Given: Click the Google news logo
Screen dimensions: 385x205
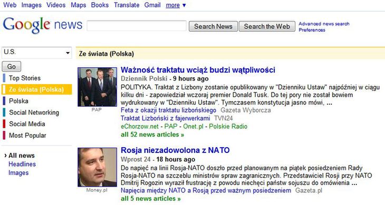Looking at the screenshot, I should [43, 25].
